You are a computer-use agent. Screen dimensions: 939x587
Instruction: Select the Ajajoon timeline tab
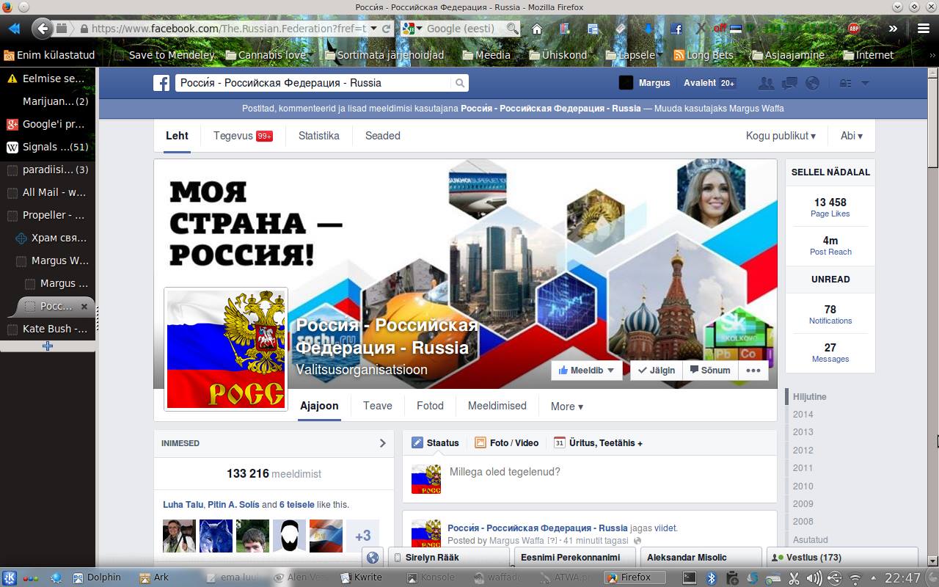click(320, 406)
